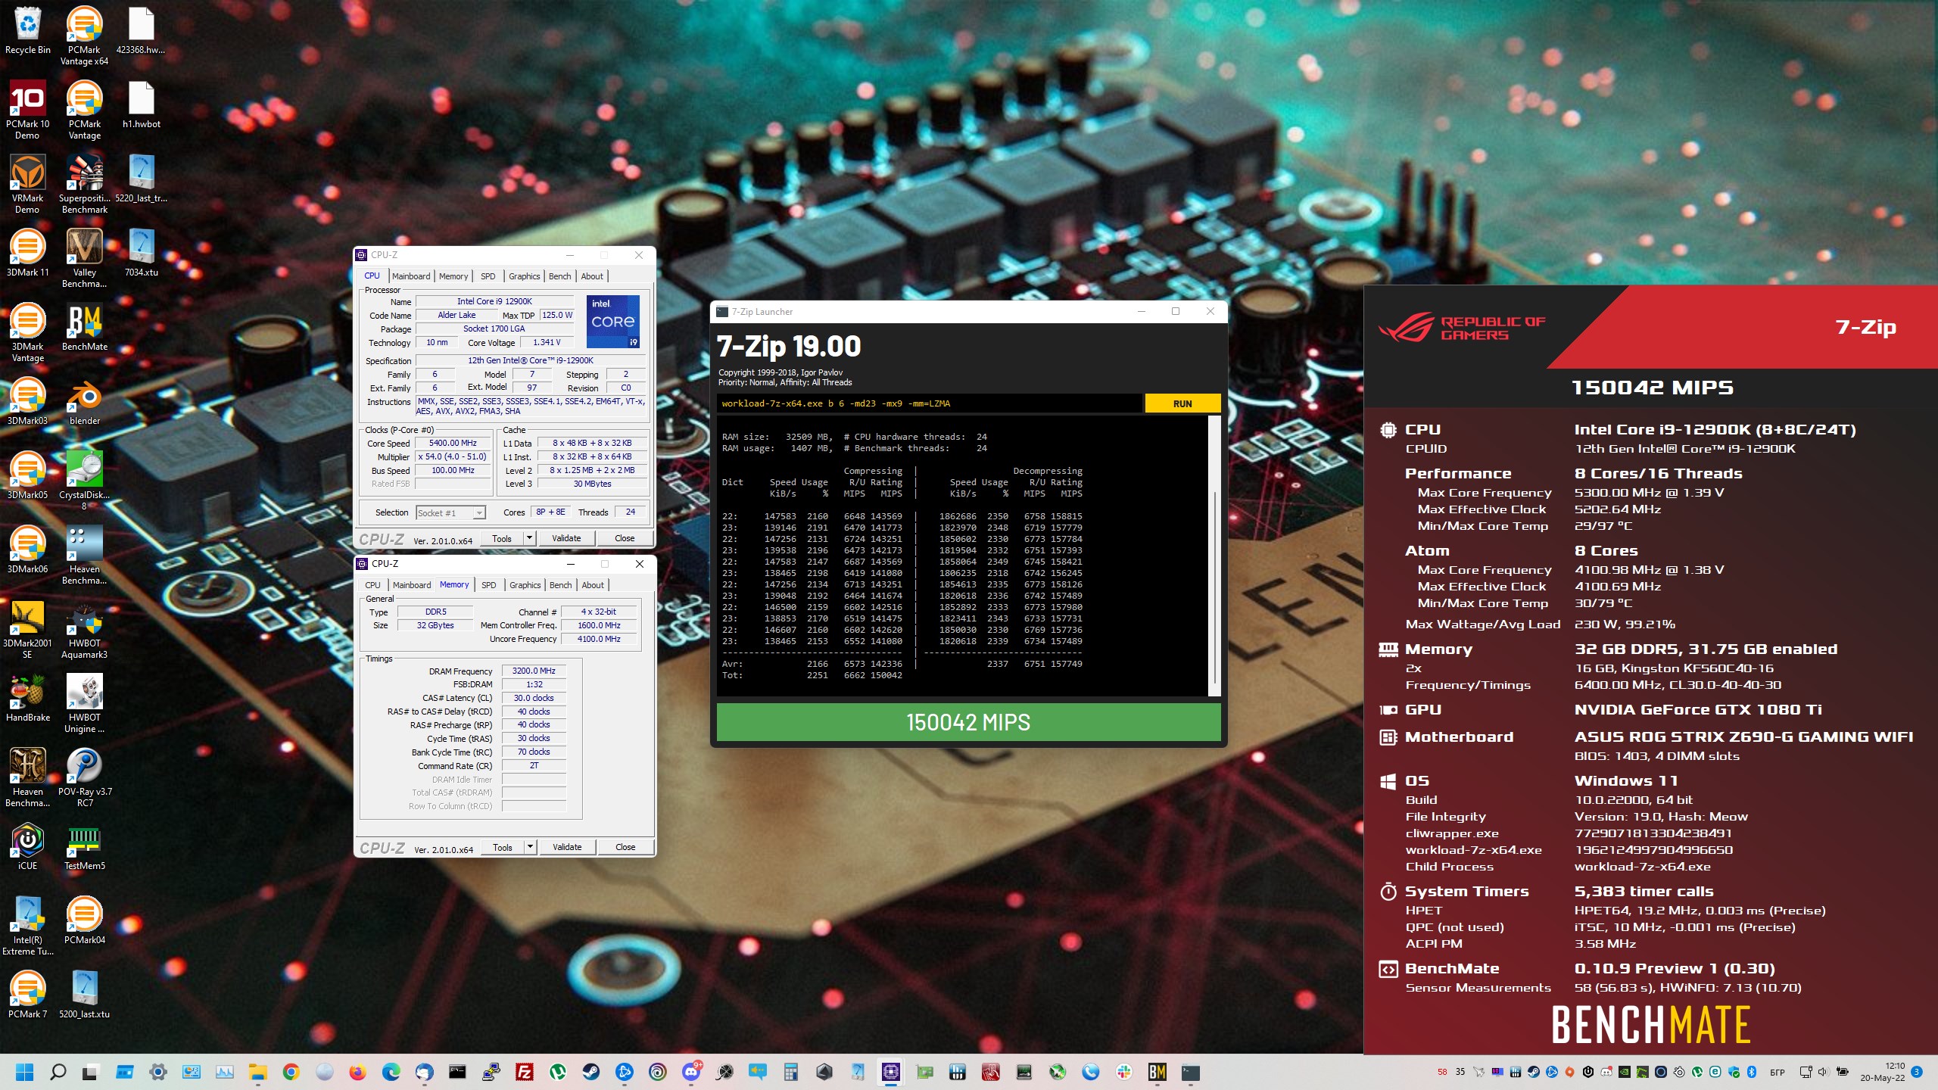Open Google Chrome from the taskbar

291,1072
